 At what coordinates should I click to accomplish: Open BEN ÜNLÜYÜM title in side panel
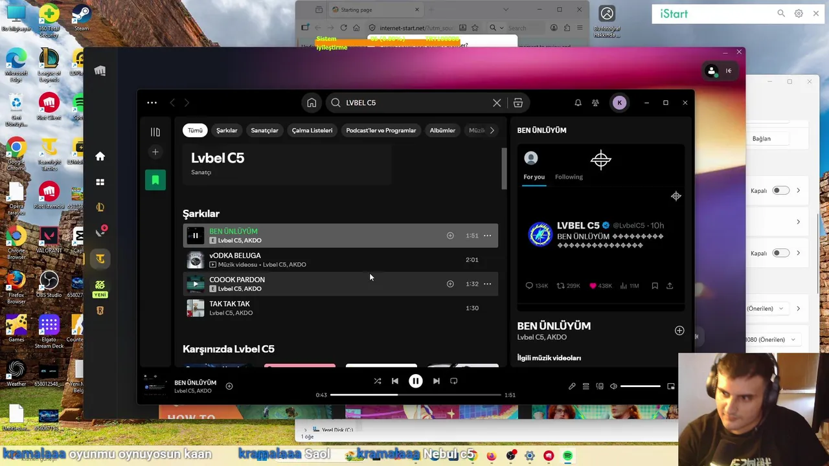(x=554, y=326)
